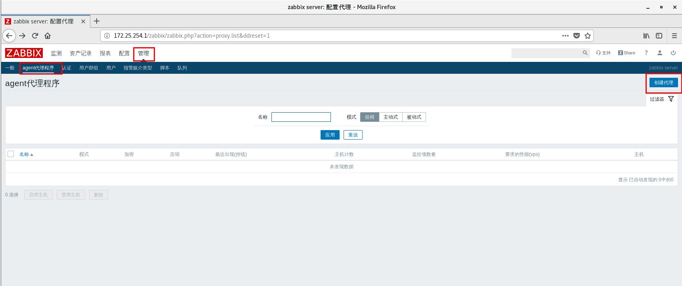
Task: Open the Firefox hamburger menu
Action: click(674, 36)
